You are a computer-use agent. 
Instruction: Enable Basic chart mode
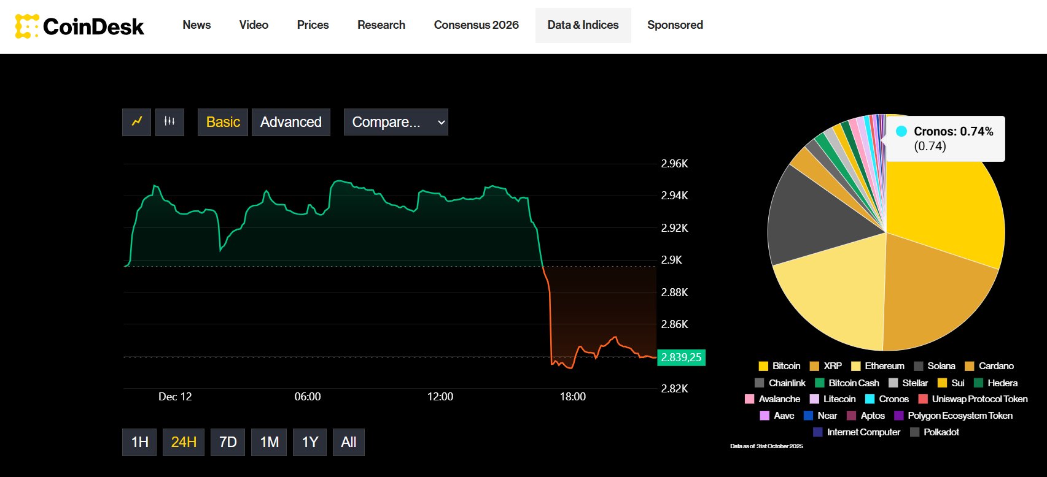[x=223, y=122]
